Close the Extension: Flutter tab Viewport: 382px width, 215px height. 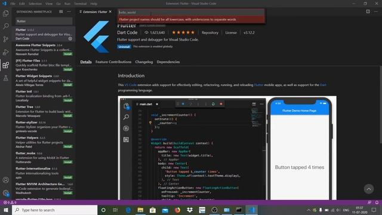coord(110,12)
